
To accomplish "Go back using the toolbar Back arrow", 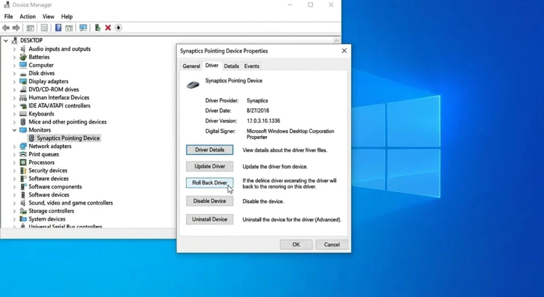I will [5, 28].
